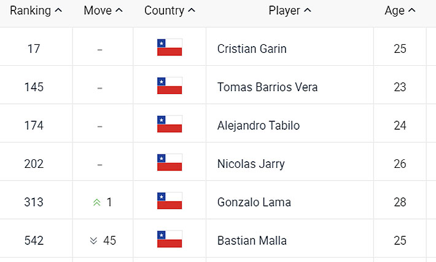436x262 pixels.
Task: Click Chile flag beside Gonzalo Lama
Action: [x=169, y=201]
